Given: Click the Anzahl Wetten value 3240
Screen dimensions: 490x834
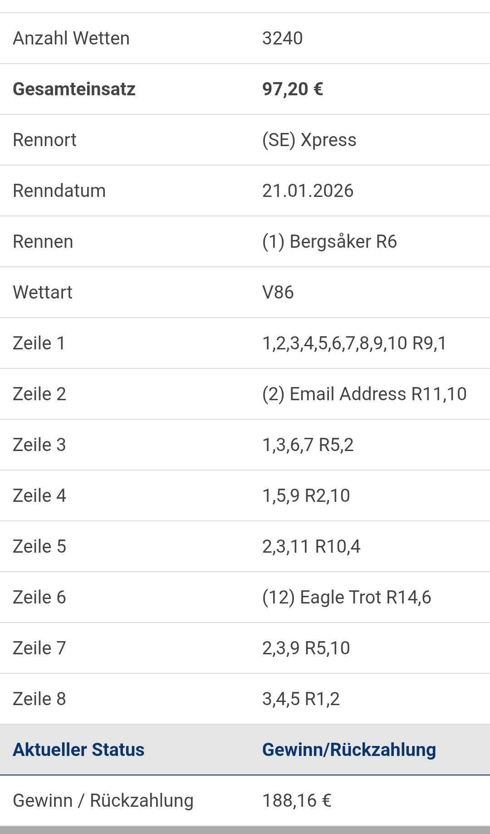Looking at the screenshot, I should tap(282, 39).
